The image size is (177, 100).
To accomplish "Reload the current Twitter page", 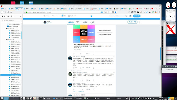I will click(x=8, y=12).
